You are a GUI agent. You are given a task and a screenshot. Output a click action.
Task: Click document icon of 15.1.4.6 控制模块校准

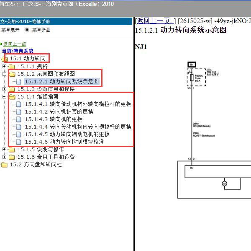click(x=19, y=142)
